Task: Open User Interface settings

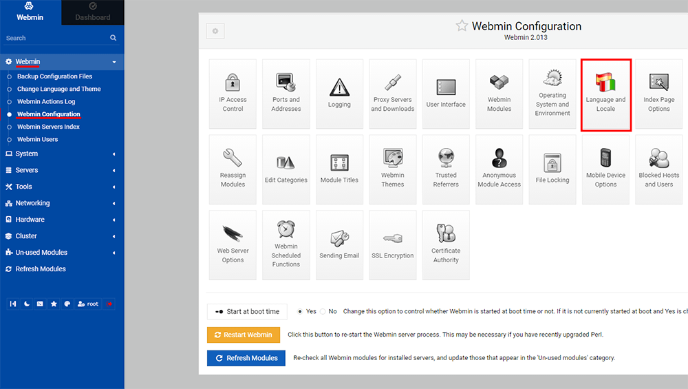Action: pyautogui.click(x=446, y=94)
